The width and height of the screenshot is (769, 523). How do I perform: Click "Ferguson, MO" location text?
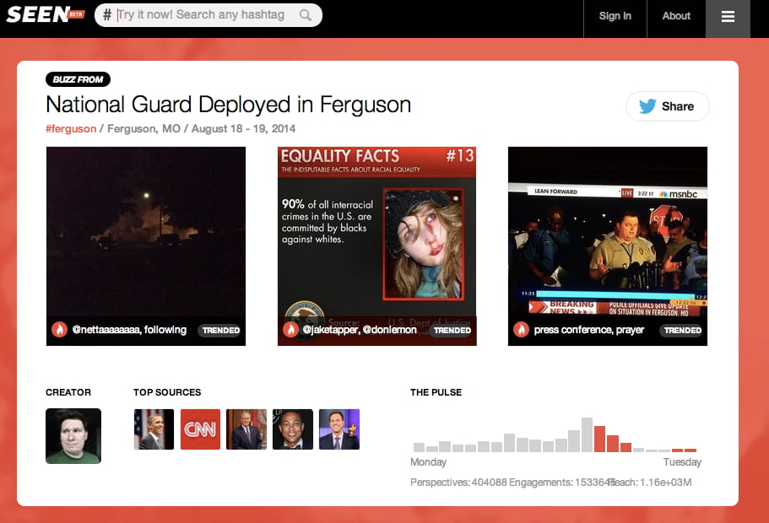click(144, 128)
